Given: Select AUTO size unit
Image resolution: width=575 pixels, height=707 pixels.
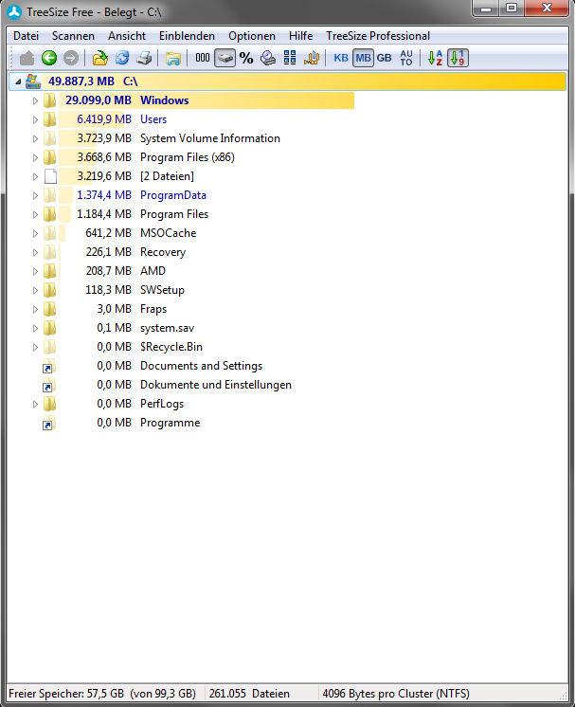Looking at the screenshot, I should point(406,58).
